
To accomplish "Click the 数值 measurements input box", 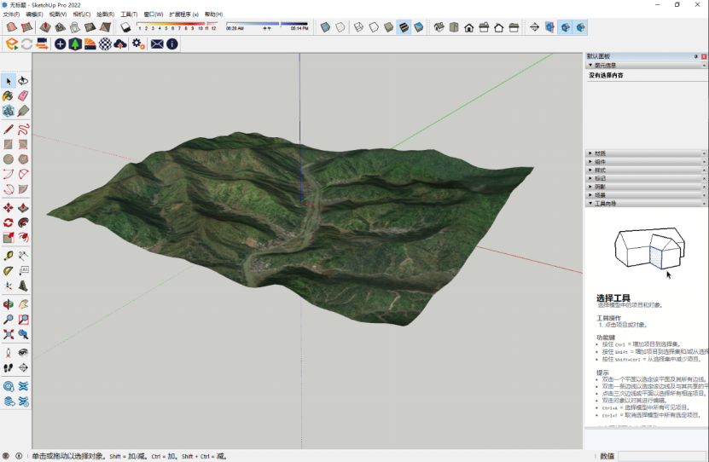I will click(662, 456).
